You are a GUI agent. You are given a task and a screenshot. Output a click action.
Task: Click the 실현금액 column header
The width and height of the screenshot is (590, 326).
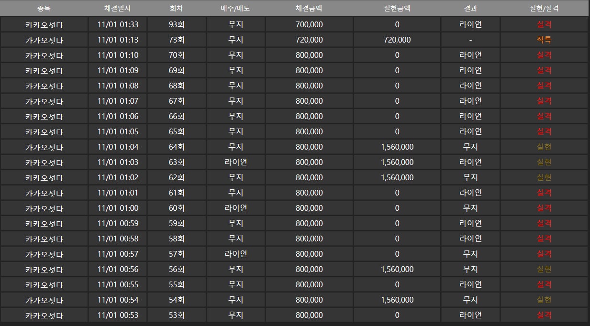pyautogui.click(x=397, y=8)
